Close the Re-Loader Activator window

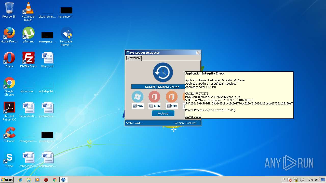tap(198, 53)
